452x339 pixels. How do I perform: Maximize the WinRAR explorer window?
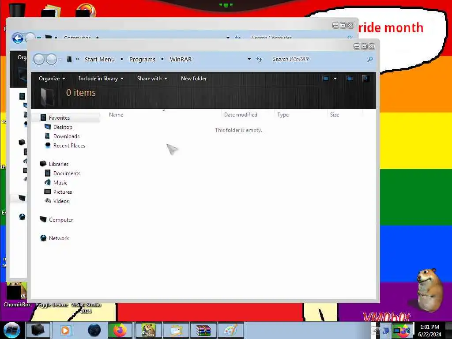pyautogui.click(x=364, y=47)
